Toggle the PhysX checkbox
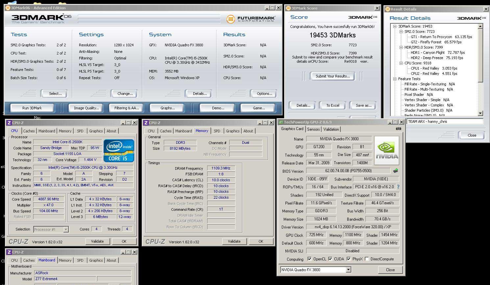The width and height of the screenshot is (490, 285). click(x=349, y=259)
